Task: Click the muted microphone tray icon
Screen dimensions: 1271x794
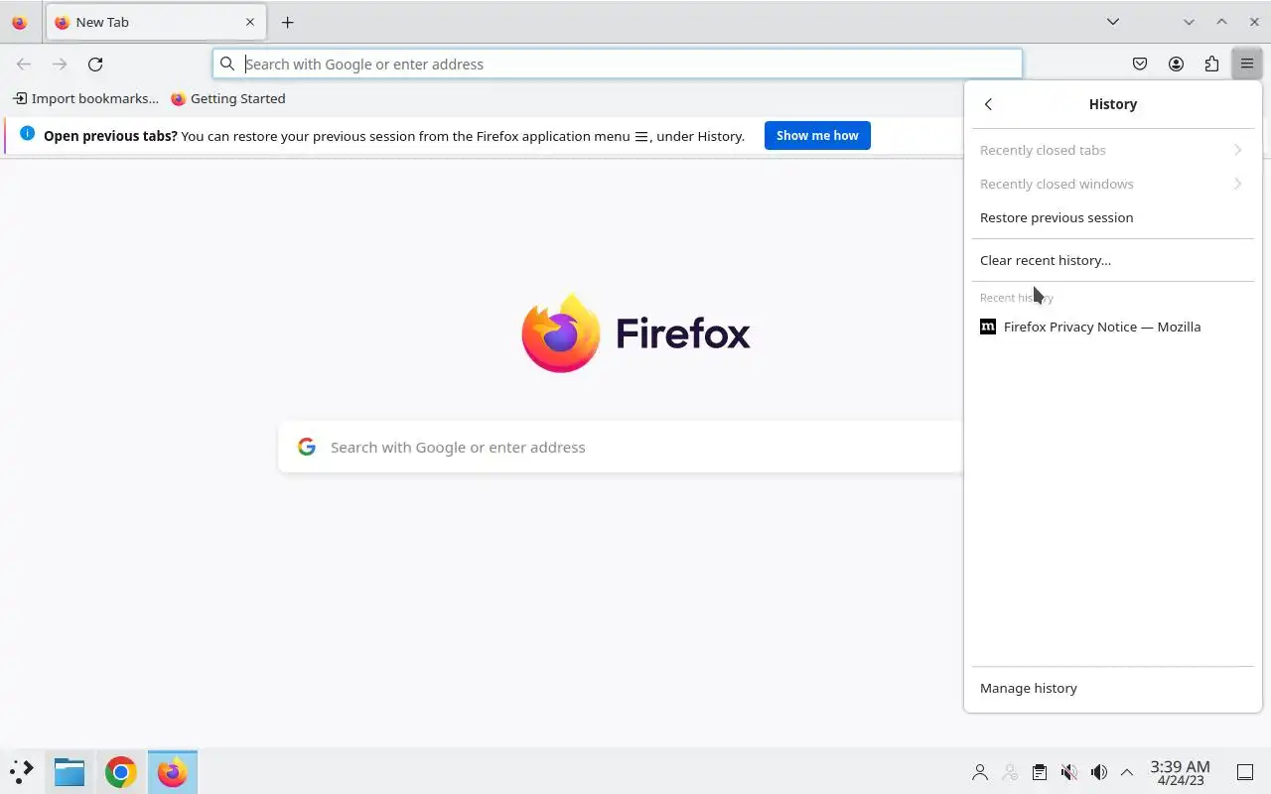Action: (1068, 772)
